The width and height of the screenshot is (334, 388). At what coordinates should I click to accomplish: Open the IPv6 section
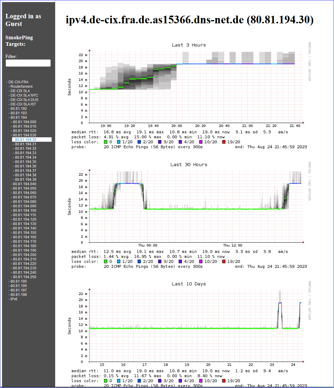pyautogui.click(x=14, y=299)
